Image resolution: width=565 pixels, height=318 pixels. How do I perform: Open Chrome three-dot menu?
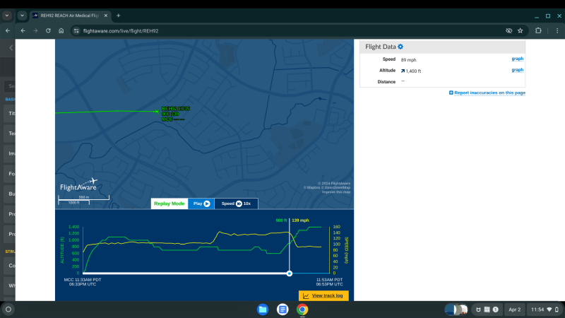[x=557, y=31]
